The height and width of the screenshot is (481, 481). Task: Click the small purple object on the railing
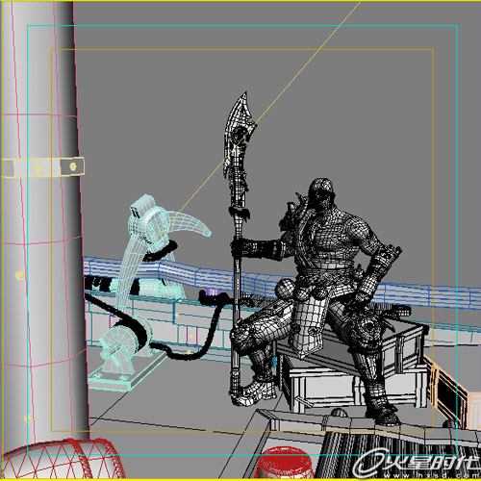(x=212, y=292)
